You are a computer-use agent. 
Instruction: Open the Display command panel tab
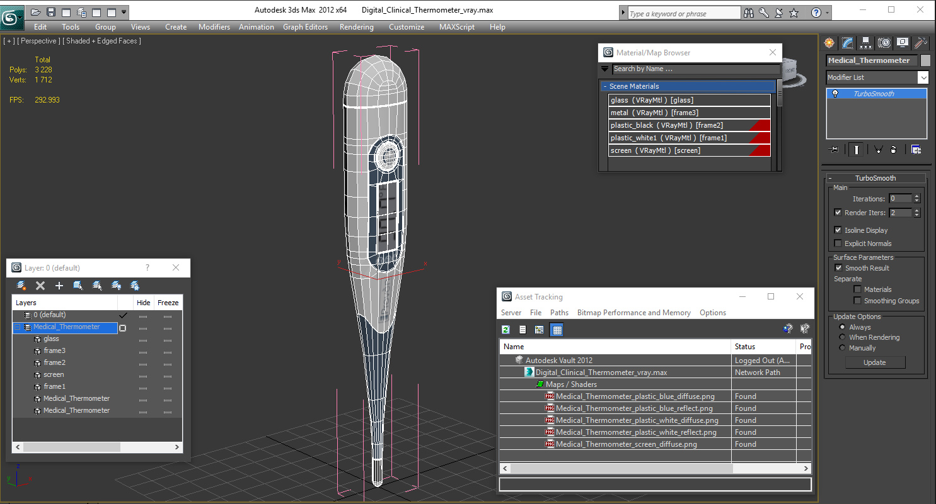pos(902,43)
